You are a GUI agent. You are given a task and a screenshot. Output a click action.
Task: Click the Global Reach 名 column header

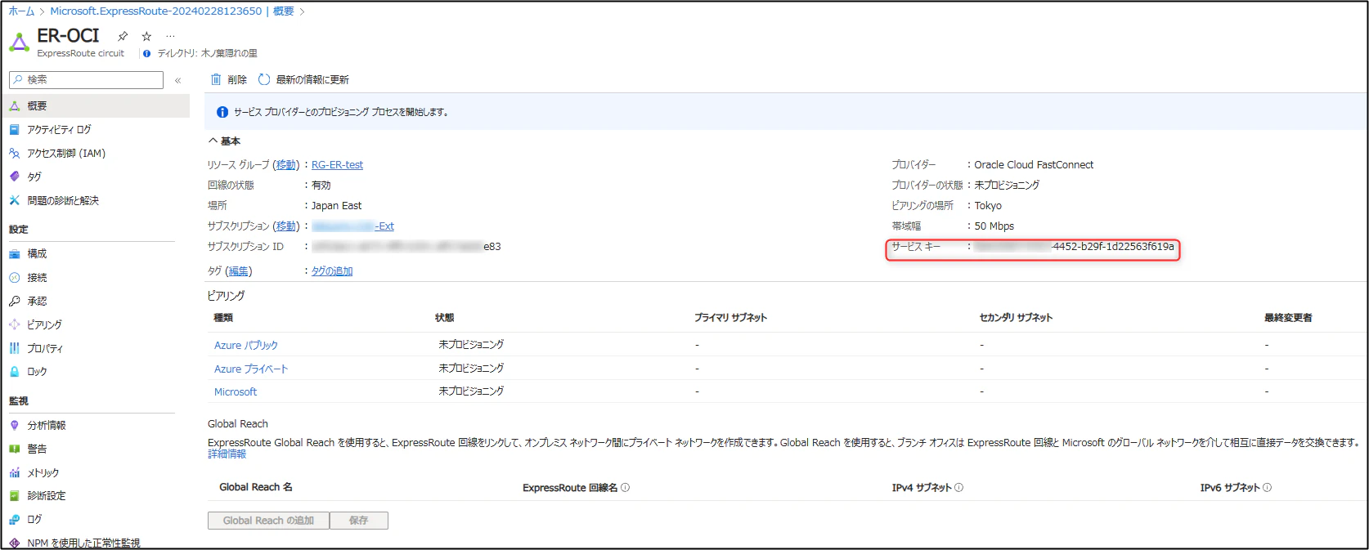coord(256,487)
